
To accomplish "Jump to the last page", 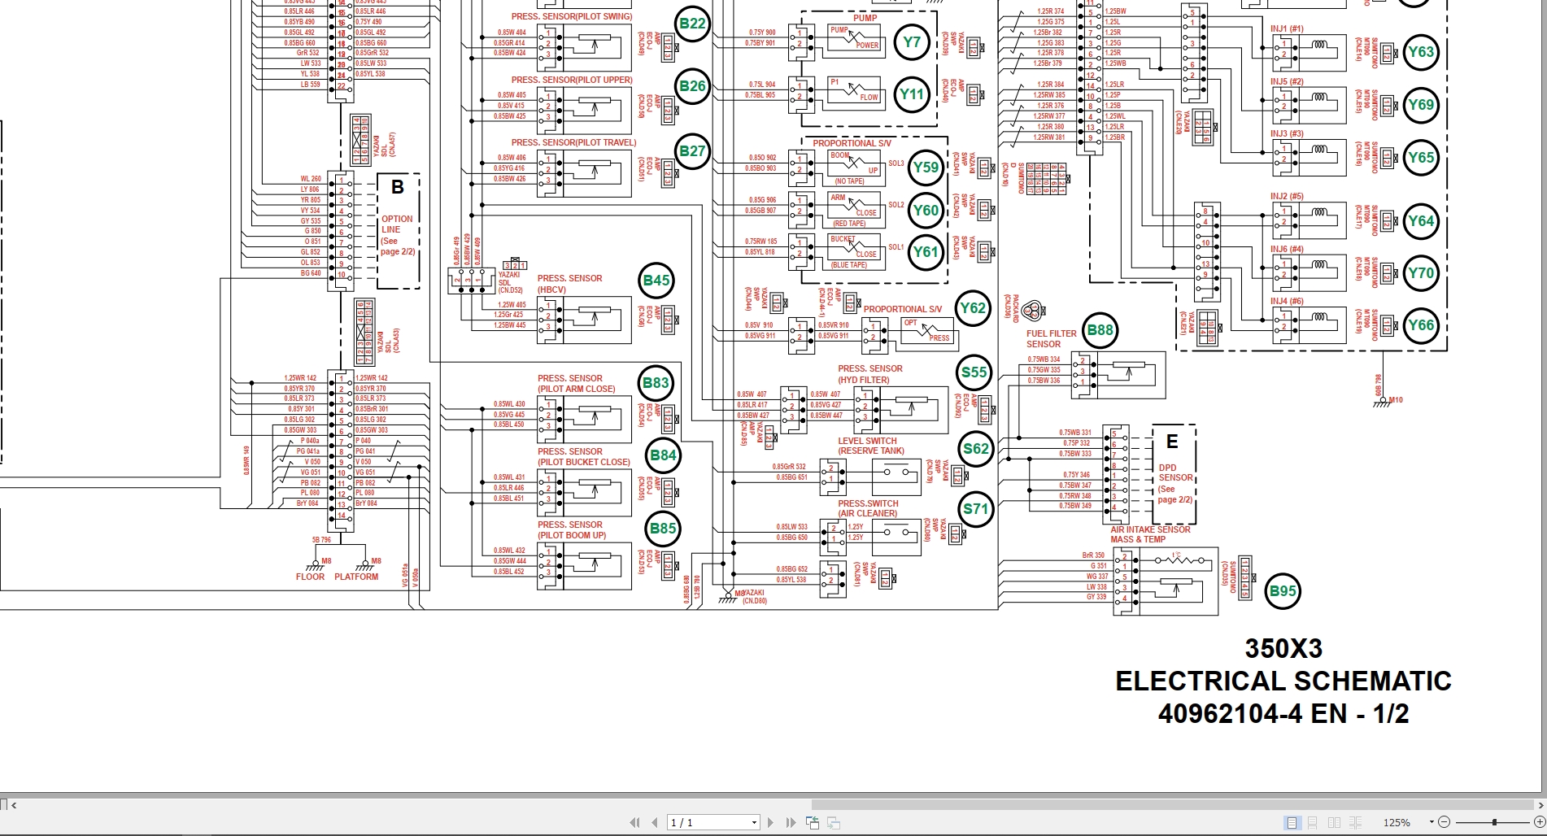I will click(790, 822).
